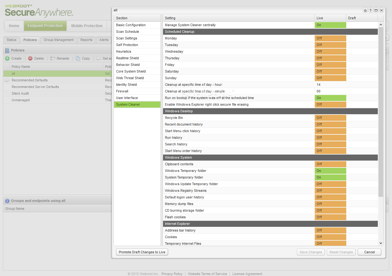Toggle Live cell for Windows Temporary folder
392x276 pixels.
click(x=330, y=171)
